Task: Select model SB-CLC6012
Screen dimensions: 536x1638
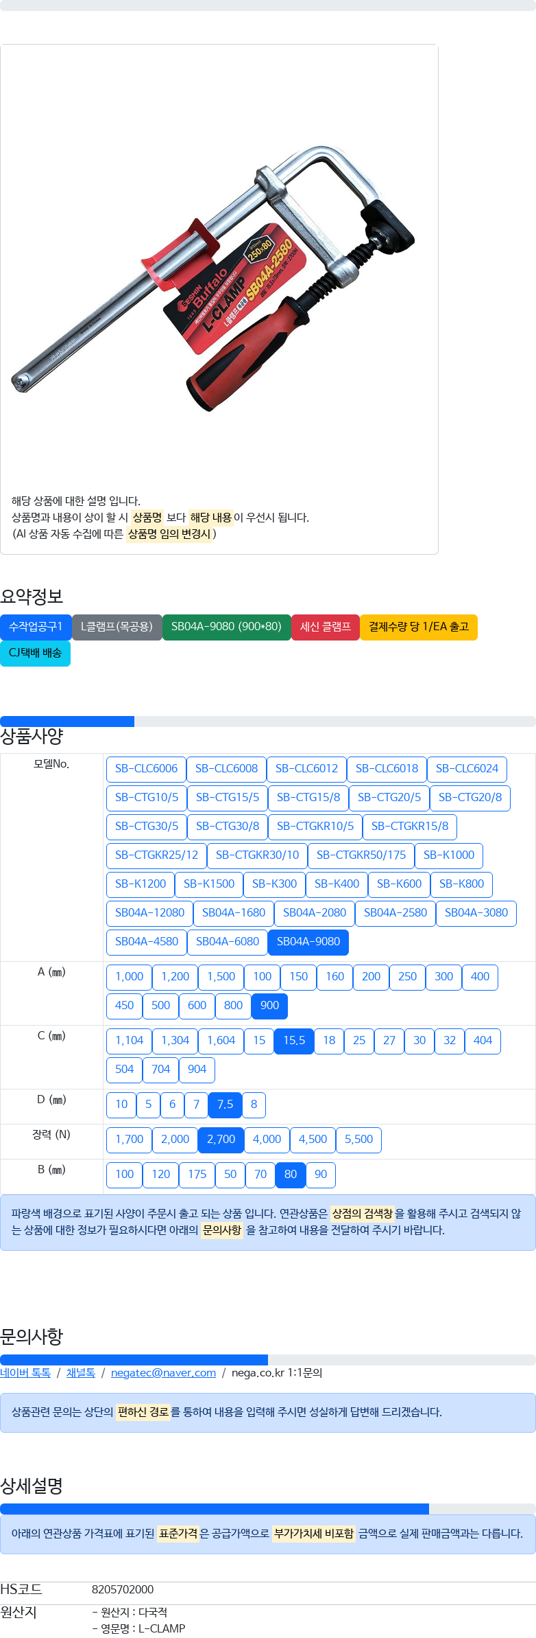Action: tap(306, 769)
